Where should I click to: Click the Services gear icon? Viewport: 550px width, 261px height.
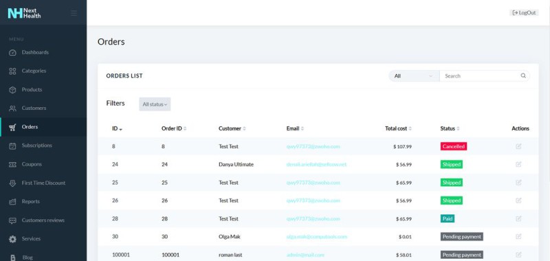point(12,239)
